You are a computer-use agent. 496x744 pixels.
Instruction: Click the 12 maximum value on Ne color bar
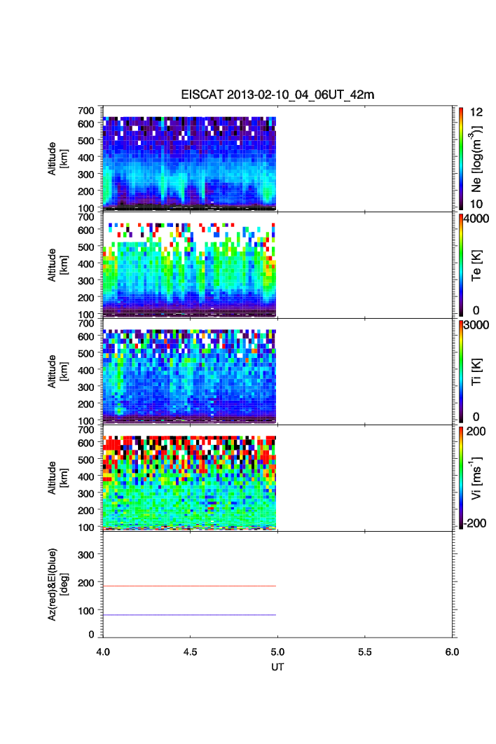click(x=476, y=112)
